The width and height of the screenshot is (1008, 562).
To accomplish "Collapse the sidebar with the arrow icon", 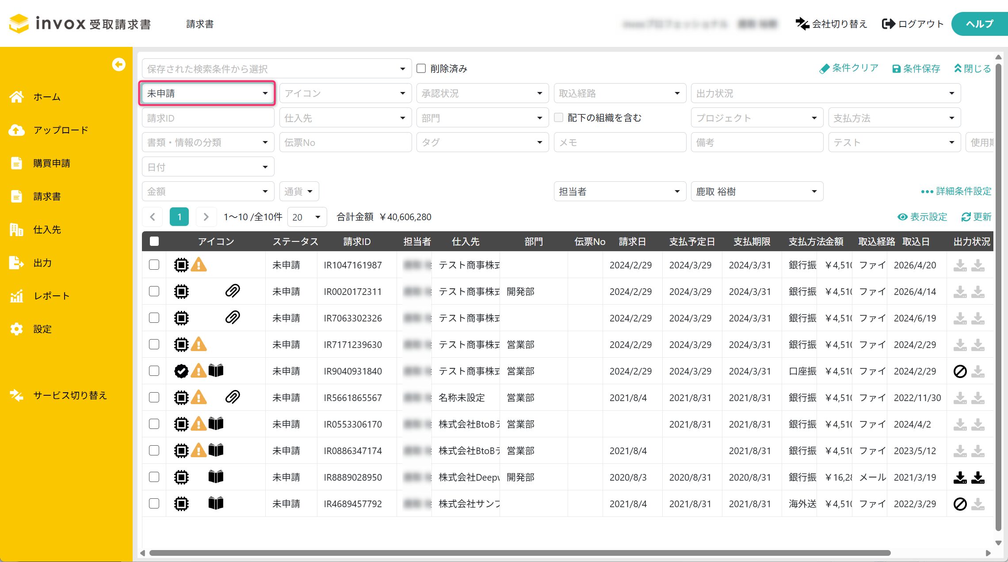I will point(118,65).
